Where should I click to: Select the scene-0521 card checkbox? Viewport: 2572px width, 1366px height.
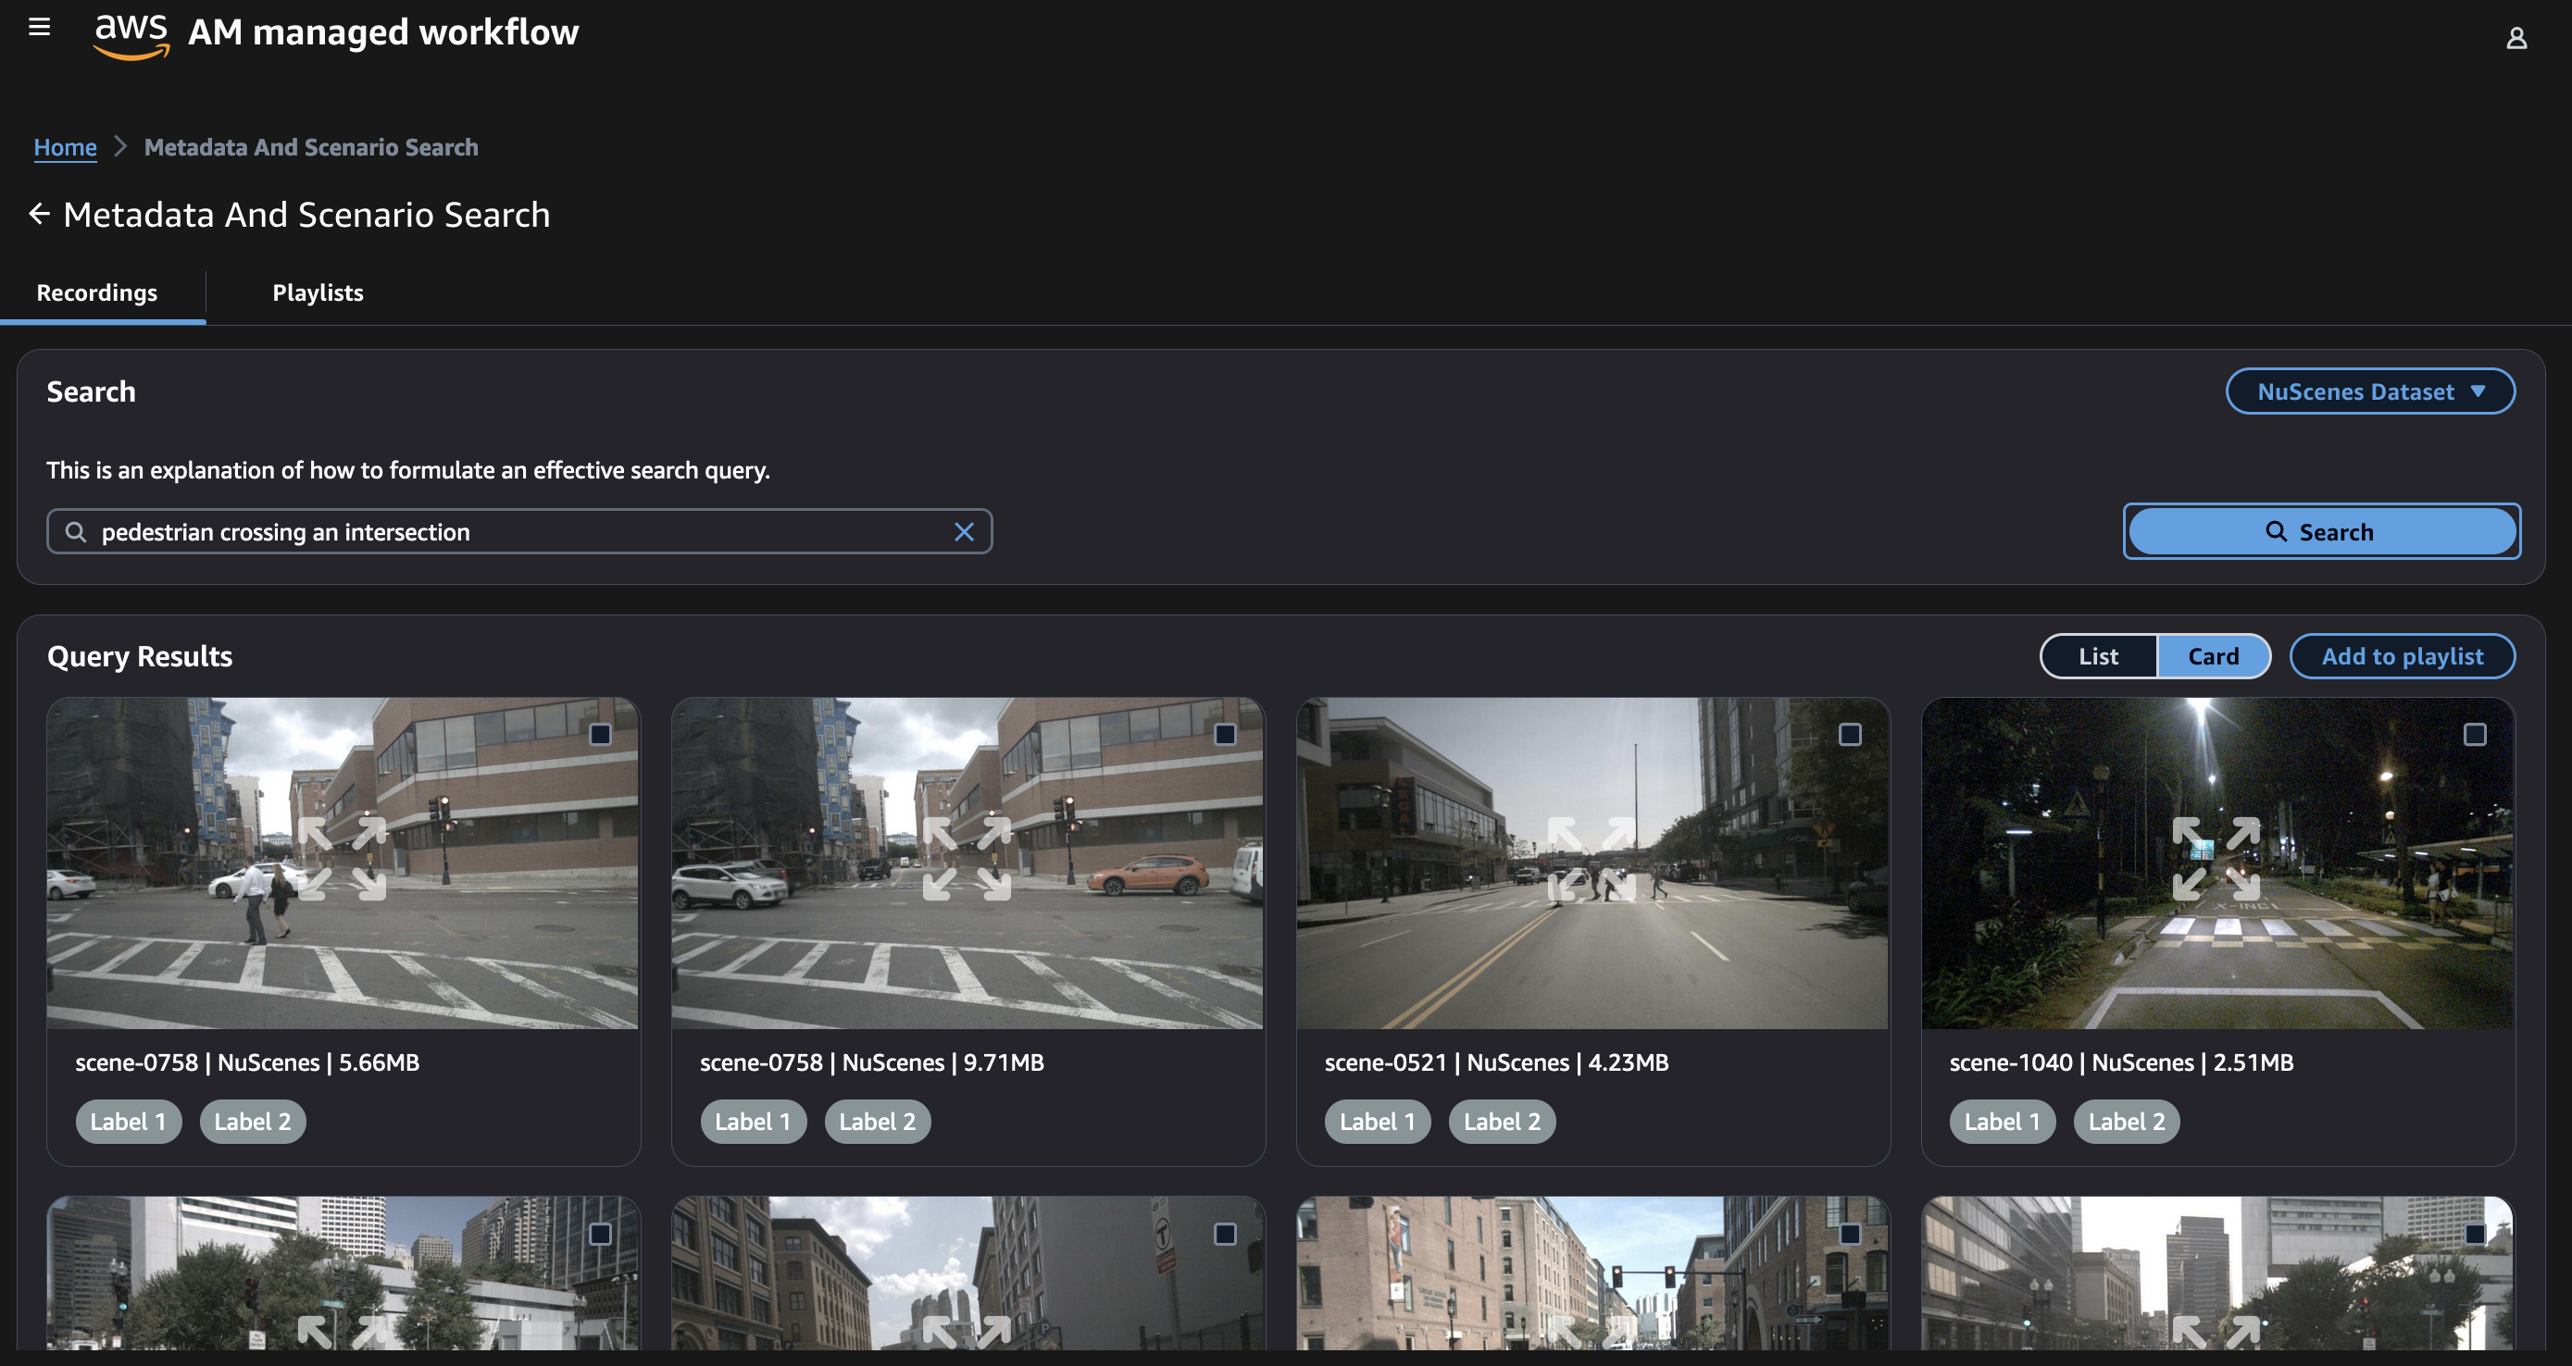click(x=1849, y=735)
